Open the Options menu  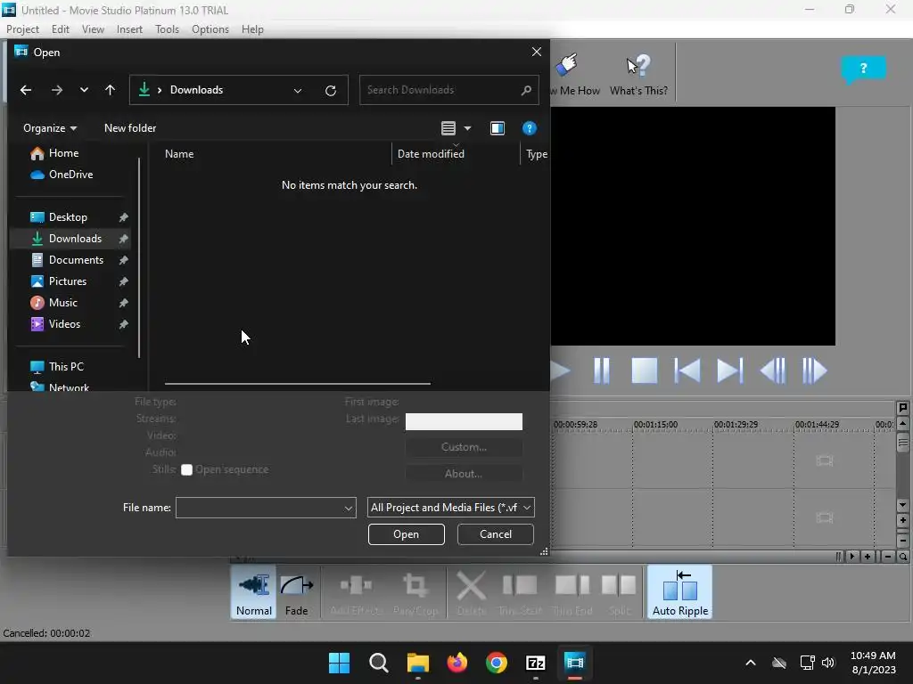pyautogui.click(x=210, y=29)
